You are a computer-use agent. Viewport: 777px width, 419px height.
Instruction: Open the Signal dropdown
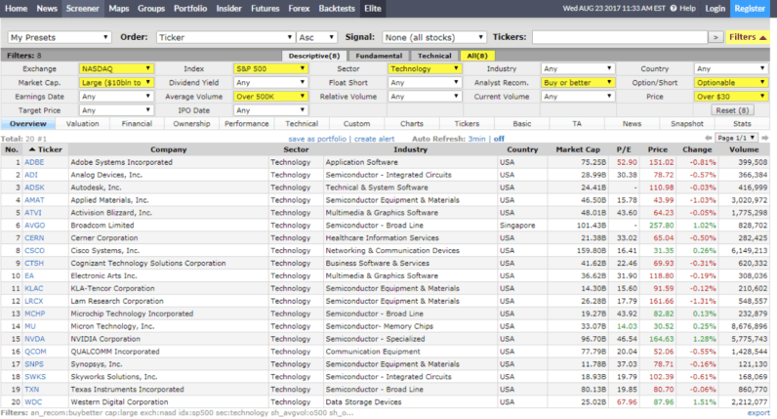coord(433,37)
